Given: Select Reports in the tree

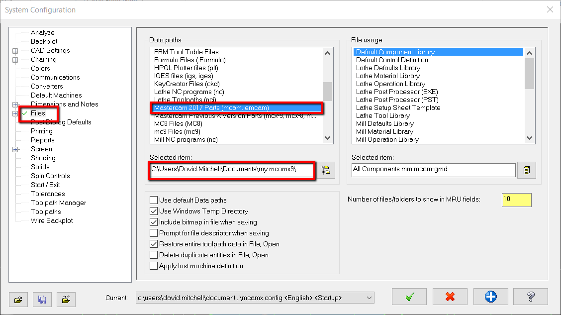Looking at the screenshot, I should pyautogui.click(x=43, y=140).
